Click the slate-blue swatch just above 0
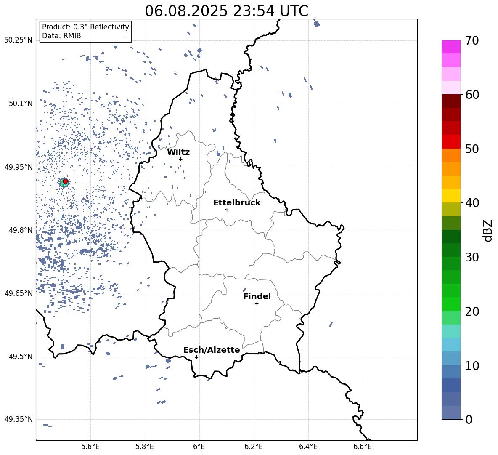Viewport: 498px width, 455px height. click(451, 412)
